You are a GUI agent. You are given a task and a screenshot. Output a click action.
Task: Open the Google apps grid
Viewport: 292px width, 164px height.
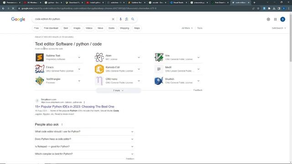pyautogui.click(x=275, y=19)
